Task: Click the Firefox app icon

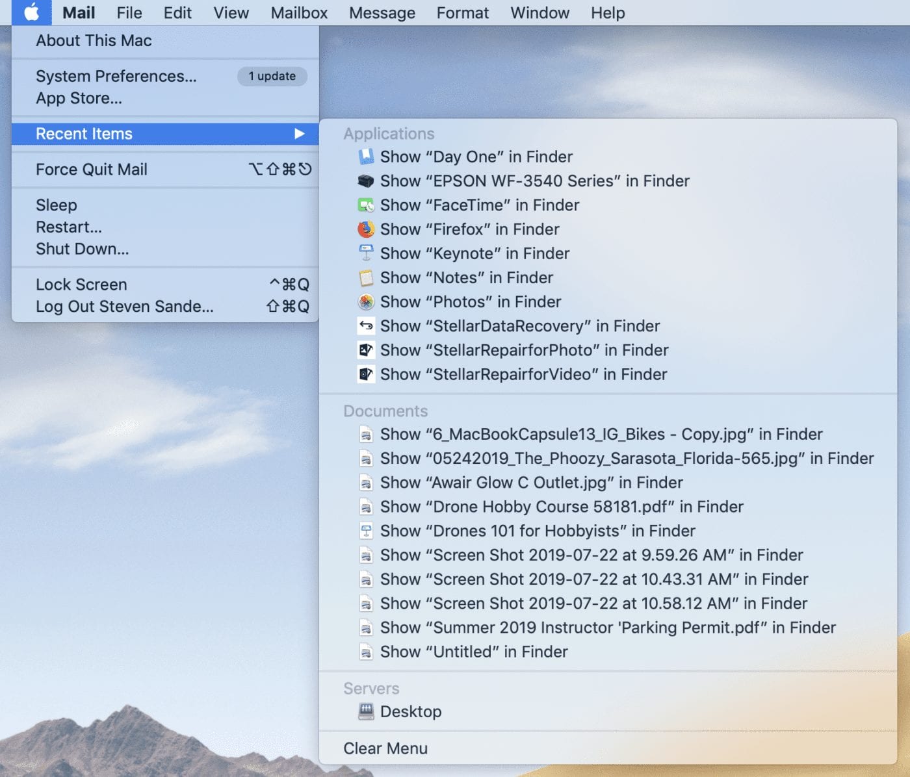Action: [x=366, y=229]
